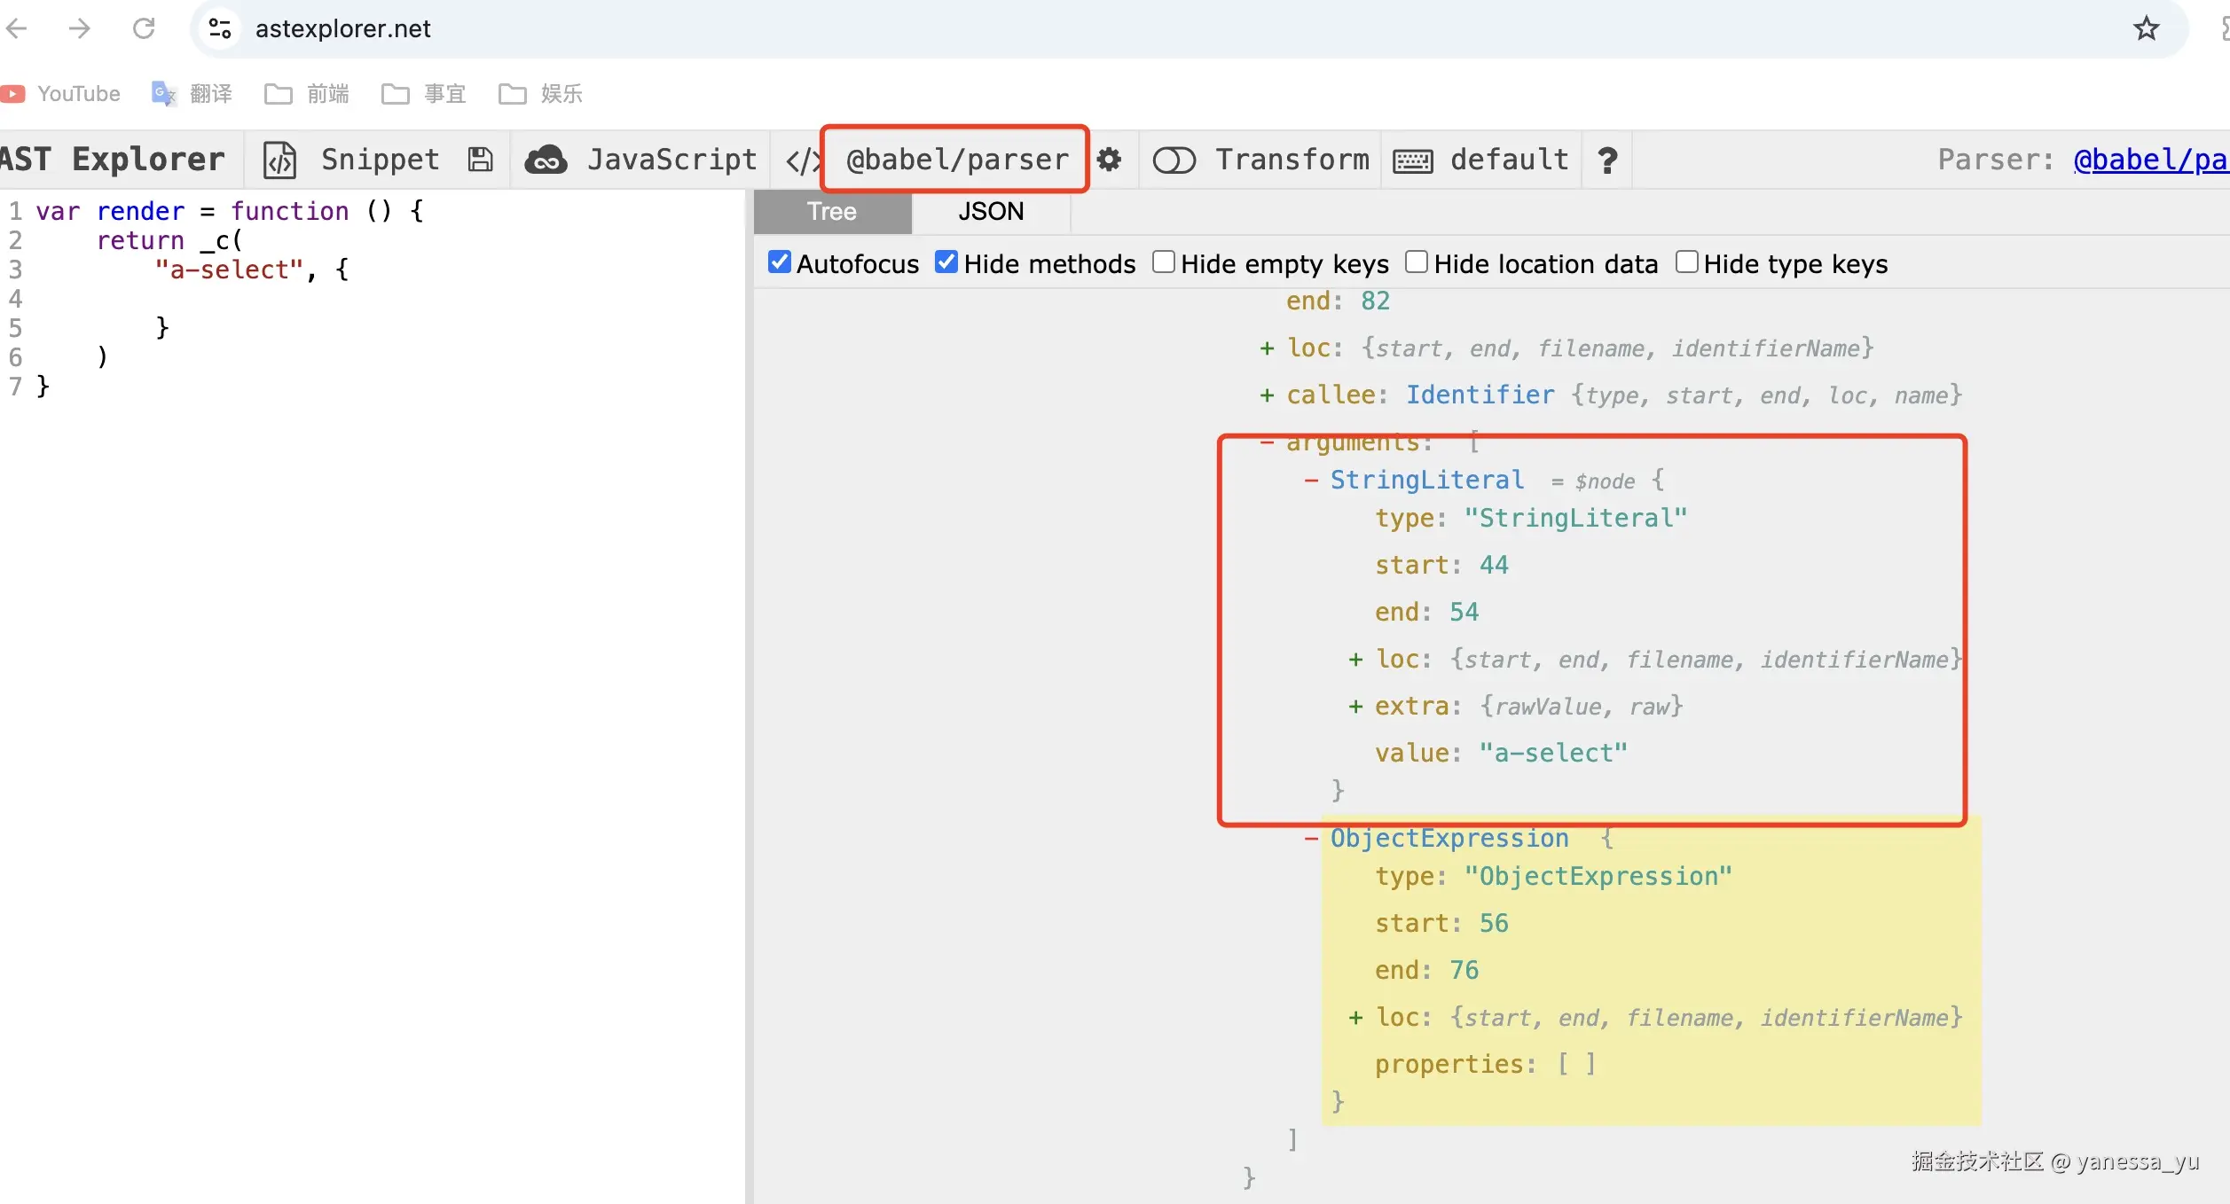This screenshot has width=2230, height=1204.
Task: Open the @babel/parser parser menu
Action: (956, 160)
